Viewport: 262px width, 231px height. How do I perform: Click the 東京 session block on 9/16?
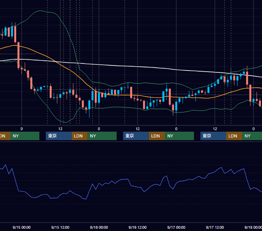pyautogui.click(x=136, y=136)
